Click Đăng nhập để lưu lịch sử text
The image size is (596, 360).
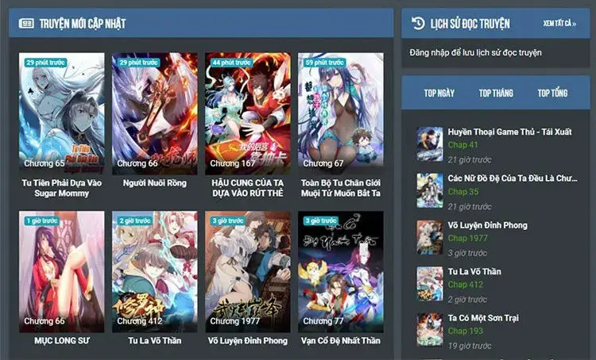475,52
